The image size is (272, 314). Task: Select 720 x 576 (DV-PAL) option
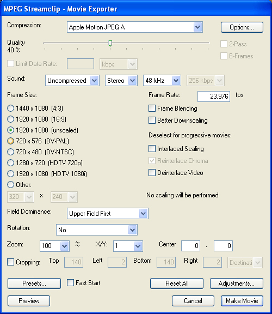pyautogui.click(x=10, y=141)
